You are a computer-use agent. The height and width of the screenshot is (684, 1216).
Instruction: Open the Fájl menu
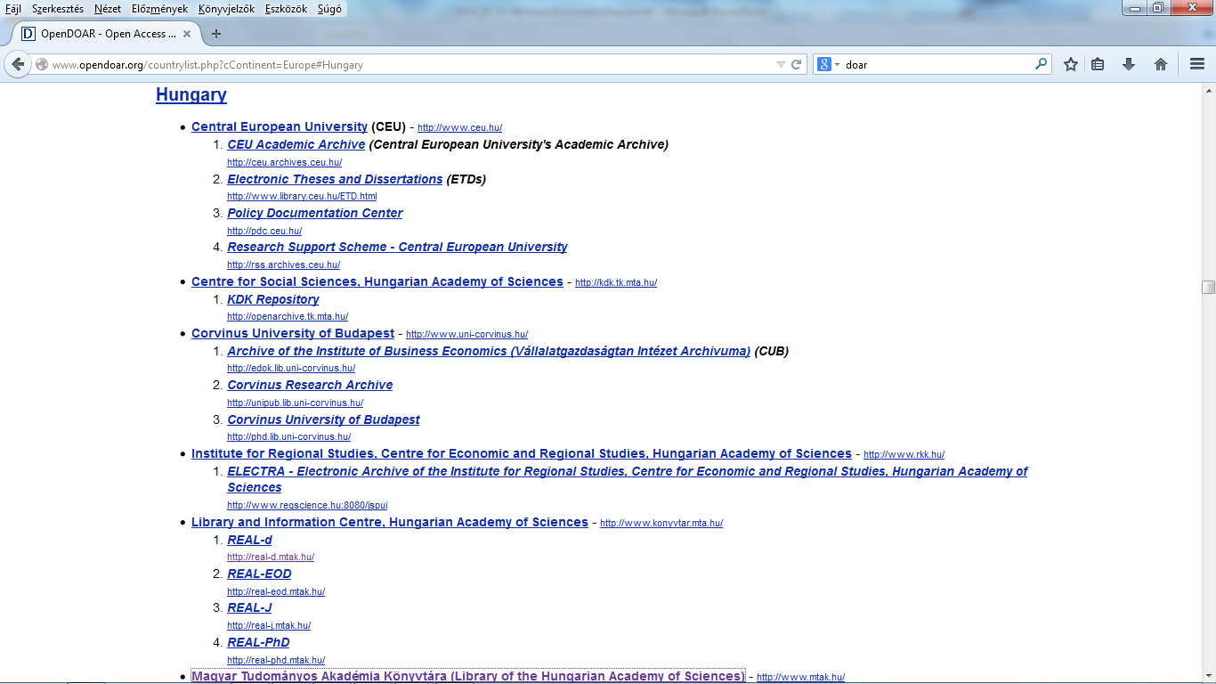click(x=13, y=9)
